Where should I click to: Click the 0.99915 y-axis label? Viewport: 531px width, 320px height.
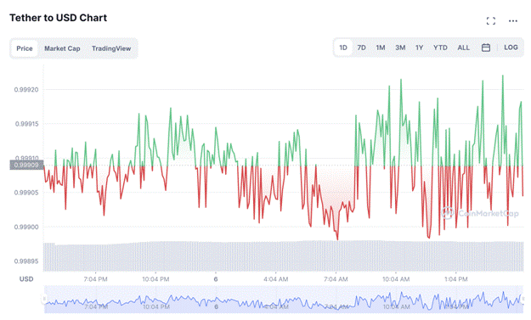(26, 124)
